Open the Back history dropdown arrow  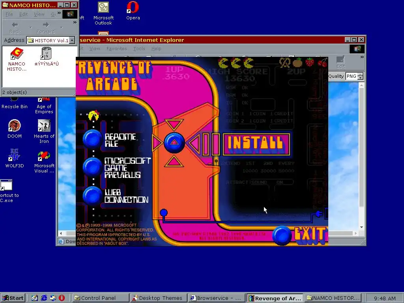(x=31, y=27)
